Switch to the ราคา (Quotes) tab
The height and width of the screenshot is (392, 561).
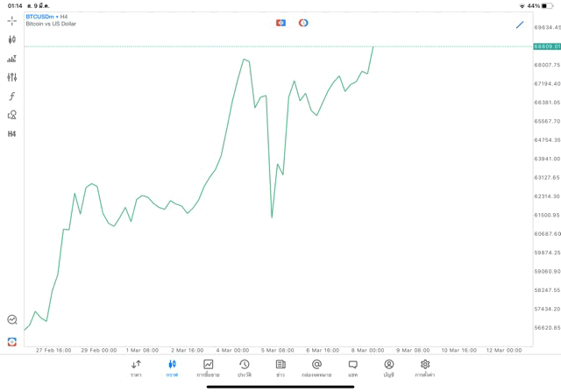[136, 368]
